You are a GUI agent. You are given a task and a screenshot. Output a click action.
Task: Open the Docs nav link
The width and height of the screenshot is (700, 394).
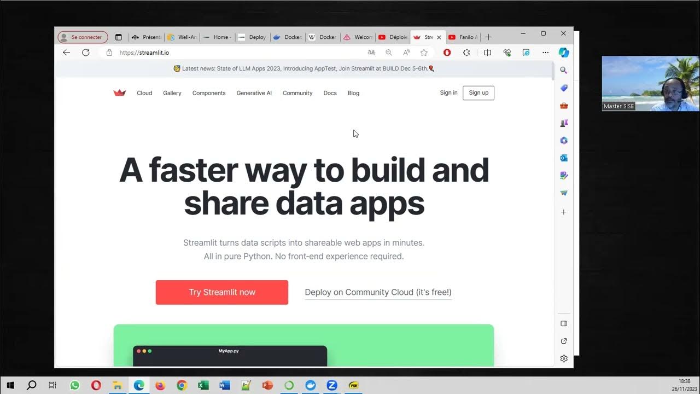[330, 93]
